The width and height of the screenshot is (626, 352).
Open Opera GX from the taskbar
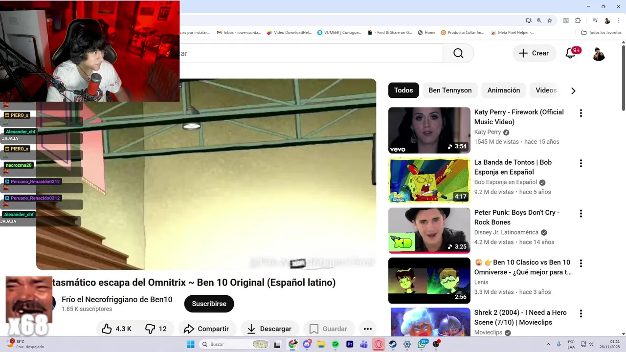point(378,344)
